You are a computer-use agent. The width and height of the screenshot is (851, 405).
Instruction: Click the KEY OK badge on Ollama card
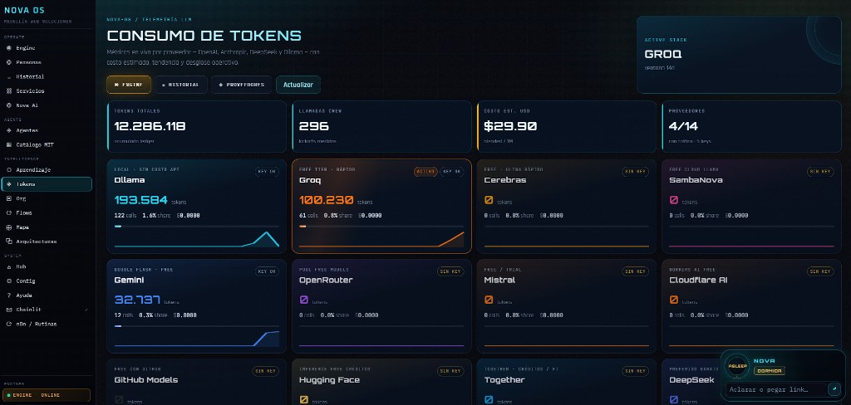[267, 171]
